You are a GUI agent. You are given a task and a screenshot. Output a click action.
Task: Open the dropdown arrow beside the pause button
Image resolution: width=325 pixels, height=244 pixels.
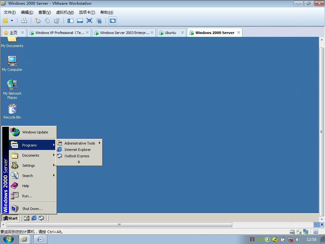(12, 21)
